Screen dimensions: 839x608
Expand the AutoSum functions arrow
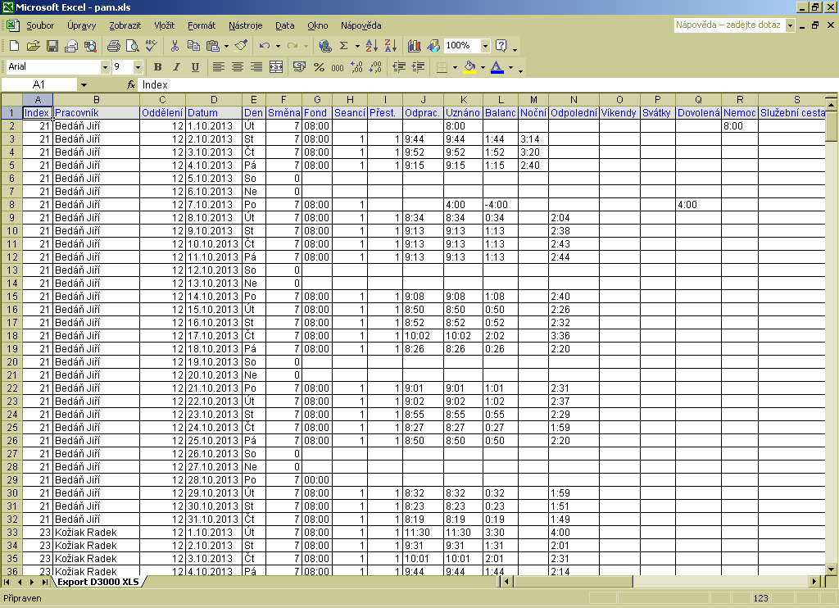pyautogui.click(x=357, y=46)
